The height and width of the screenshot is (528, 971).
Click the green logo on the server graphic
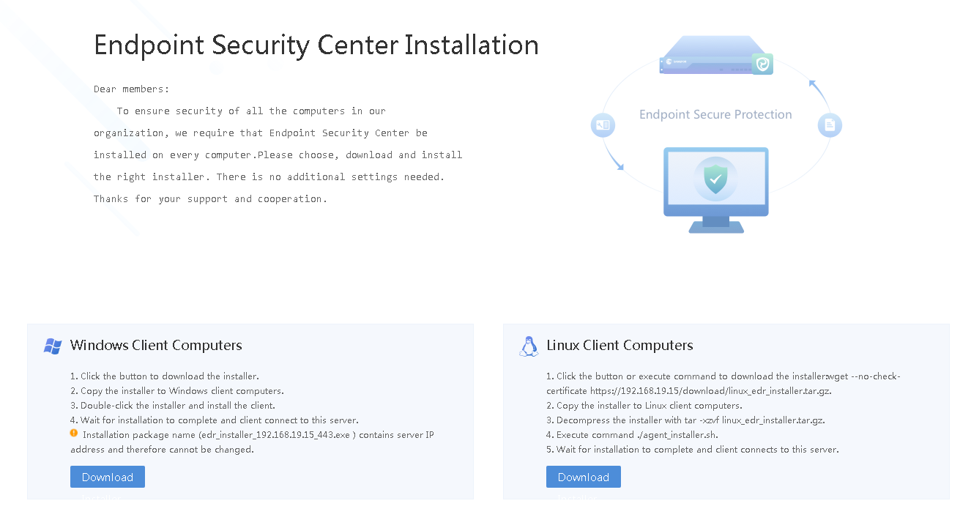pyautogui.click(x=762, y=64)
